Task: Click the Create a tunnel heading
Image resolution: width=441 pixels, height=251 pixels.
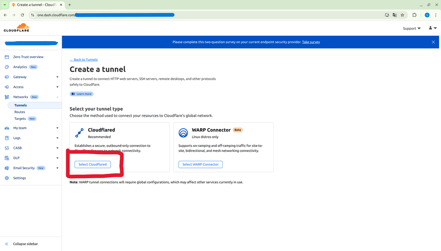Action: point(98,69)
